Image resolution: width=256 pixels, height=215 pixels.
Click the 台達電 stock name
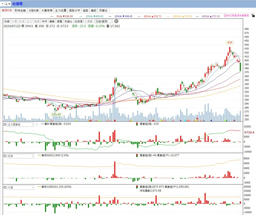[x=17, y=3]
